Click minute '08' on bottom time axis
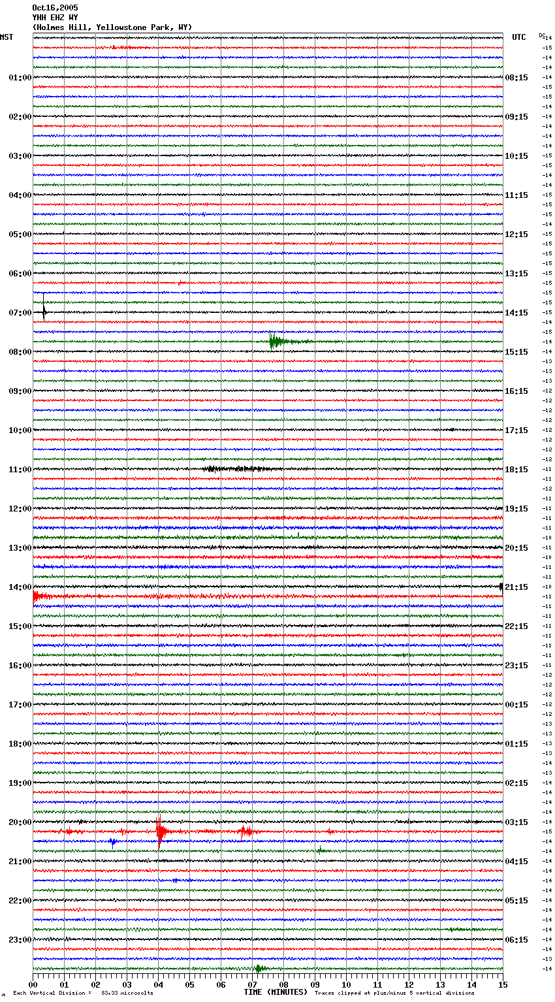This screenshot has width=555, height=1002. (283, 984)
